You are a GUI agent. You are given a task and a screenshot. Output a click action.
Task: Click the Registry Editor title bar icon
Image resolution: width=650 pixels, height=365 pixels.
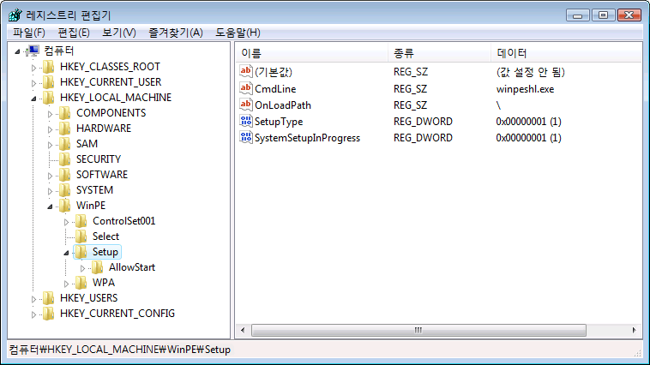15,15
